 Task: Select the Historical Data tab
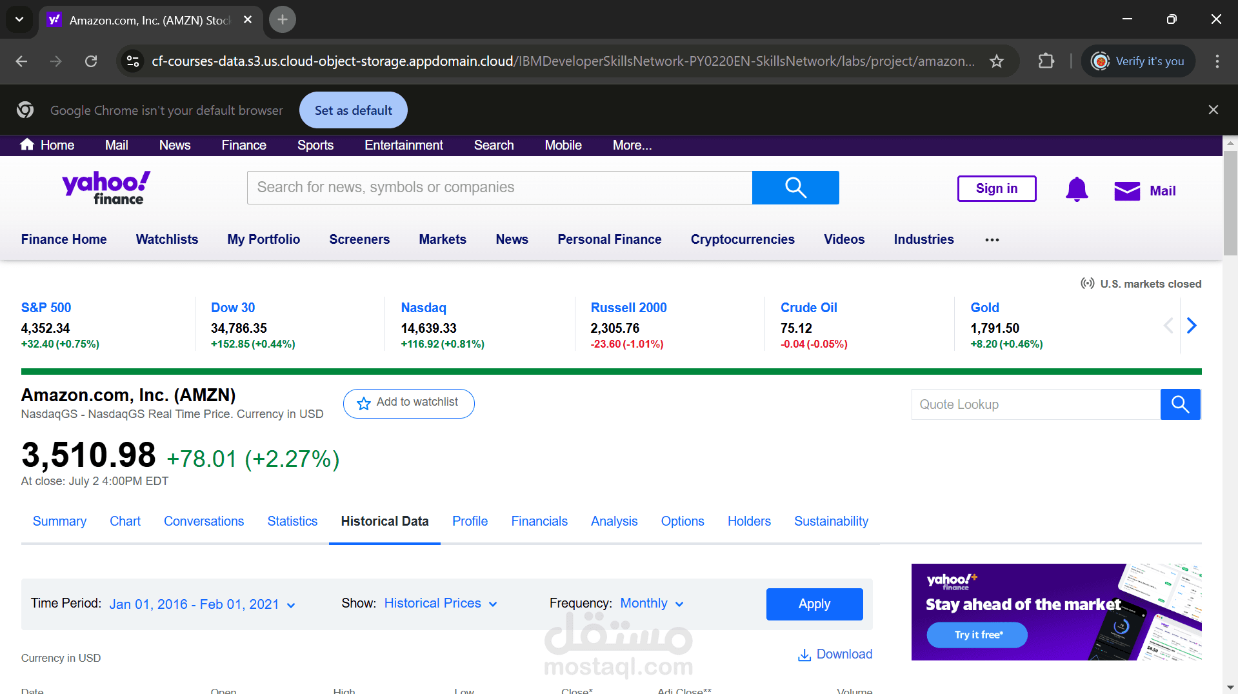[384, 521]
